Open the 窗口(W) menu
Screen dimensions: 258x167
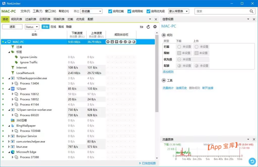click(x=50, y=11)
